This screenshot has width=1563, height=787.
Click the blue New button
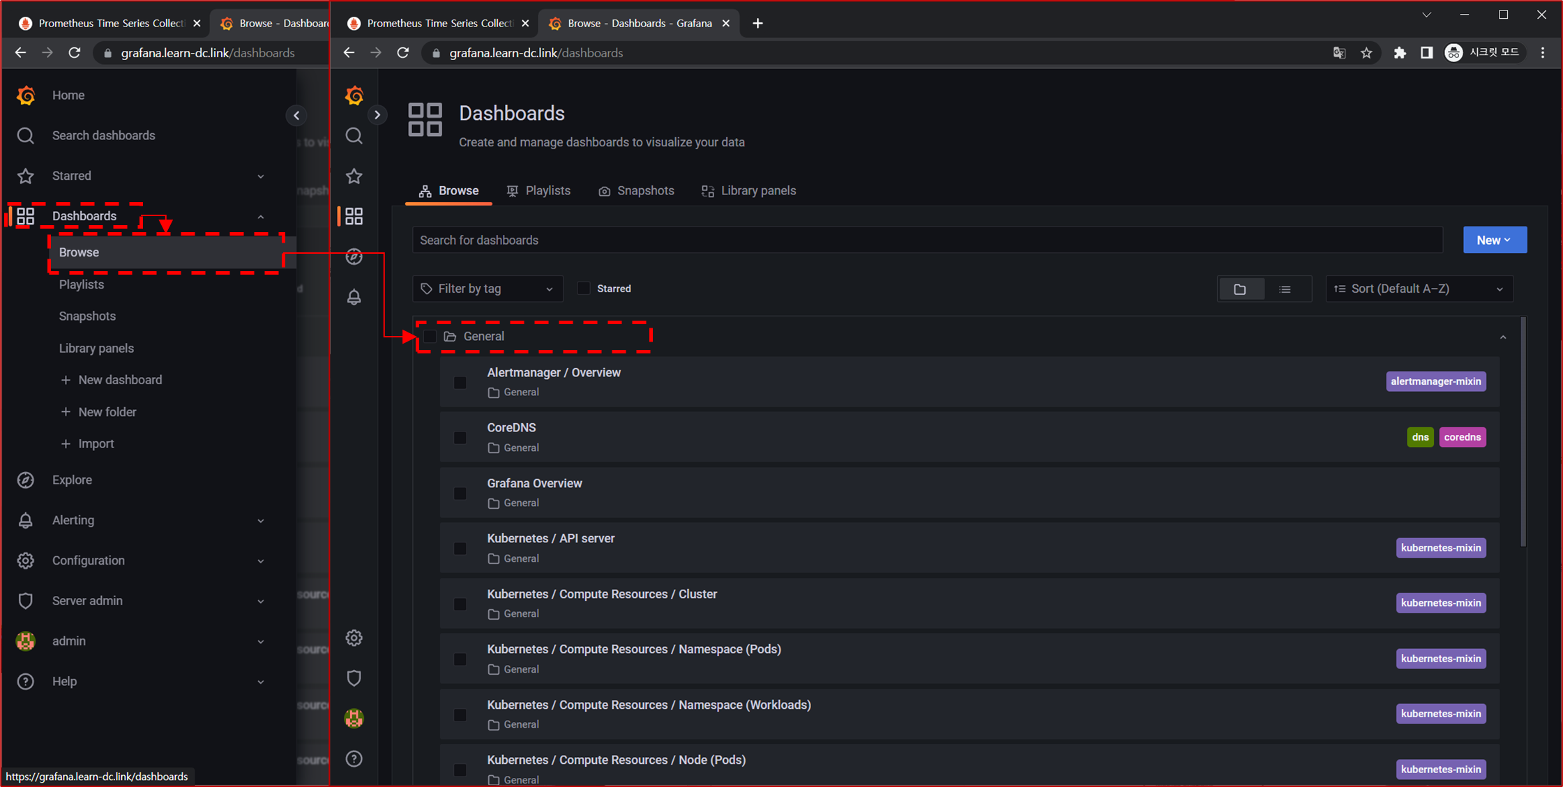point(1494,240)
